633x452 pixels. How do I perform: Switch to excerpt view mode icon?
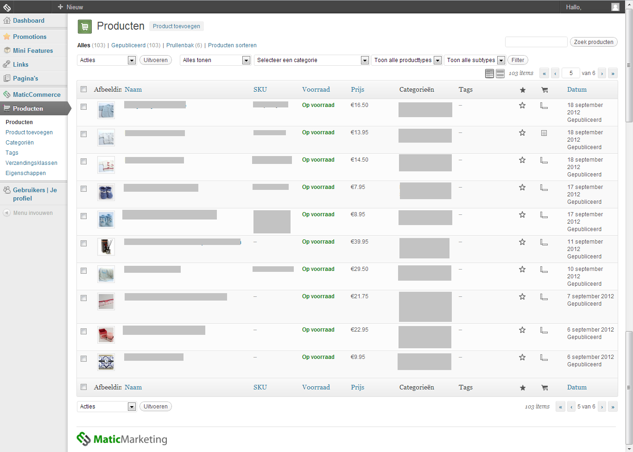500,73
